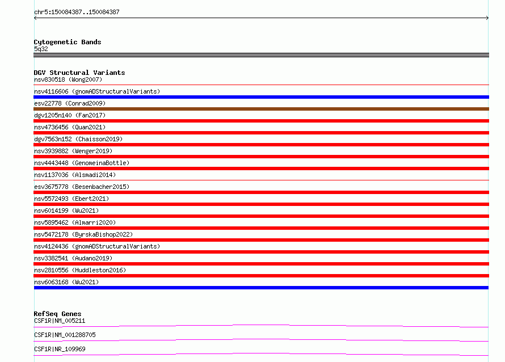
Task: Open variant nsv830518 (Wong2007) label
Action: click(x=68, y=79)
